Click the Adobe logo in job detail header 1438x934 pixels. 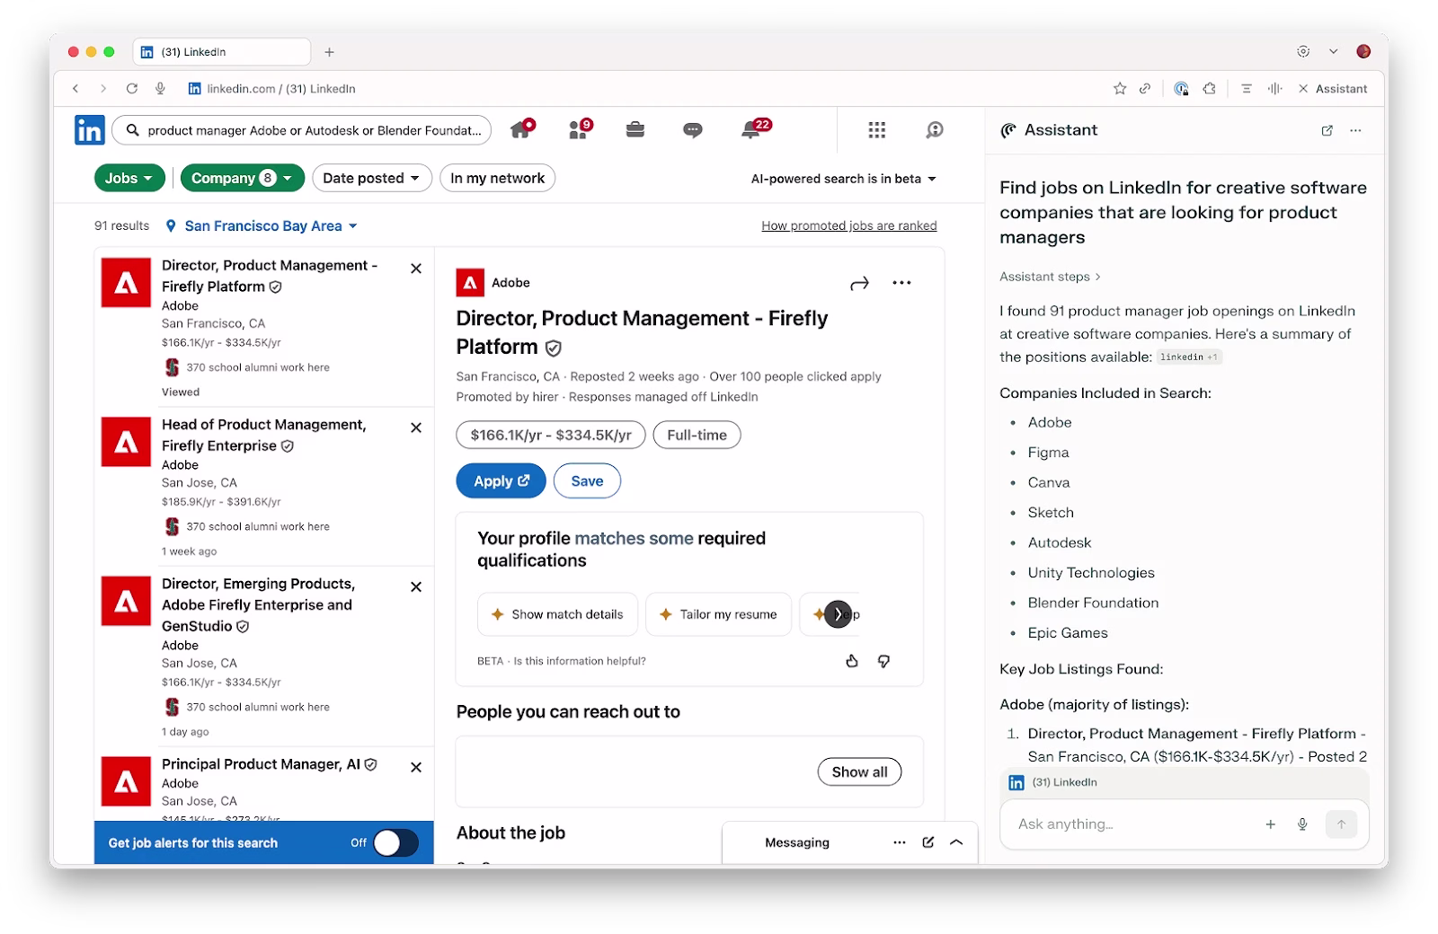coord(470,283)
